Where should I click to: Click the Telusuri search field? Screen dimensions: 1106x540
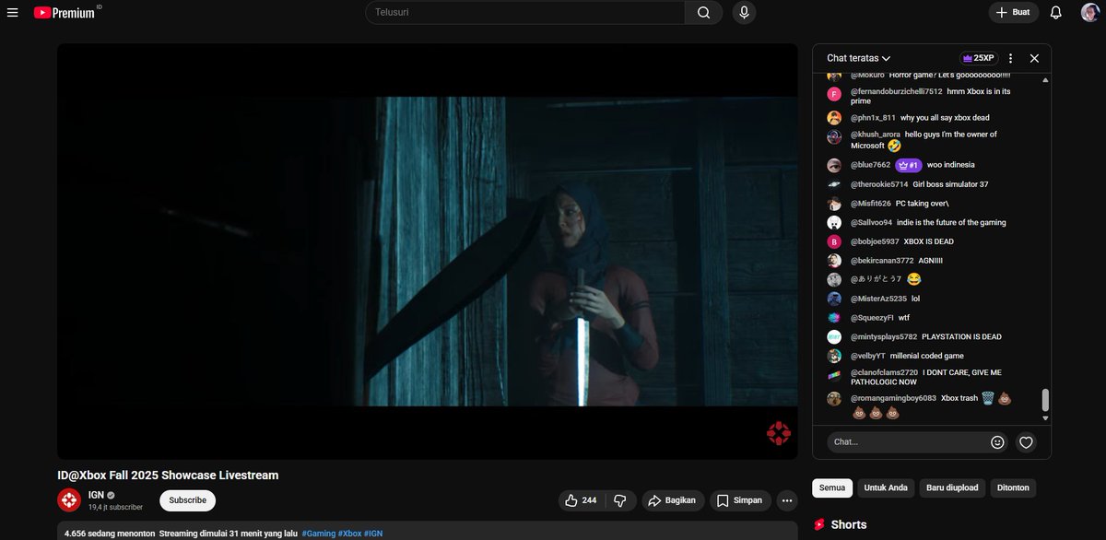[524, 13]
